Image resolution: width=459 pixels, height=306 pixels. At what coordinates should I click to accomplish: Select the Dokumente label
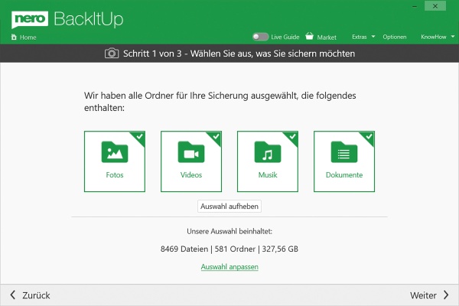point(344,175)
